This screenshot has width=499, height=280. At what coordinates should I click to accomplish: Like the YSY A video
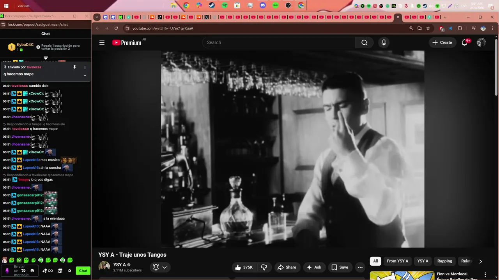point(244,267)
